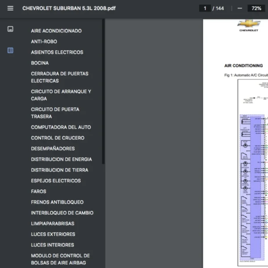Toggle the sidebar hamburger menu
268x268 pixels.
(10, 8)
